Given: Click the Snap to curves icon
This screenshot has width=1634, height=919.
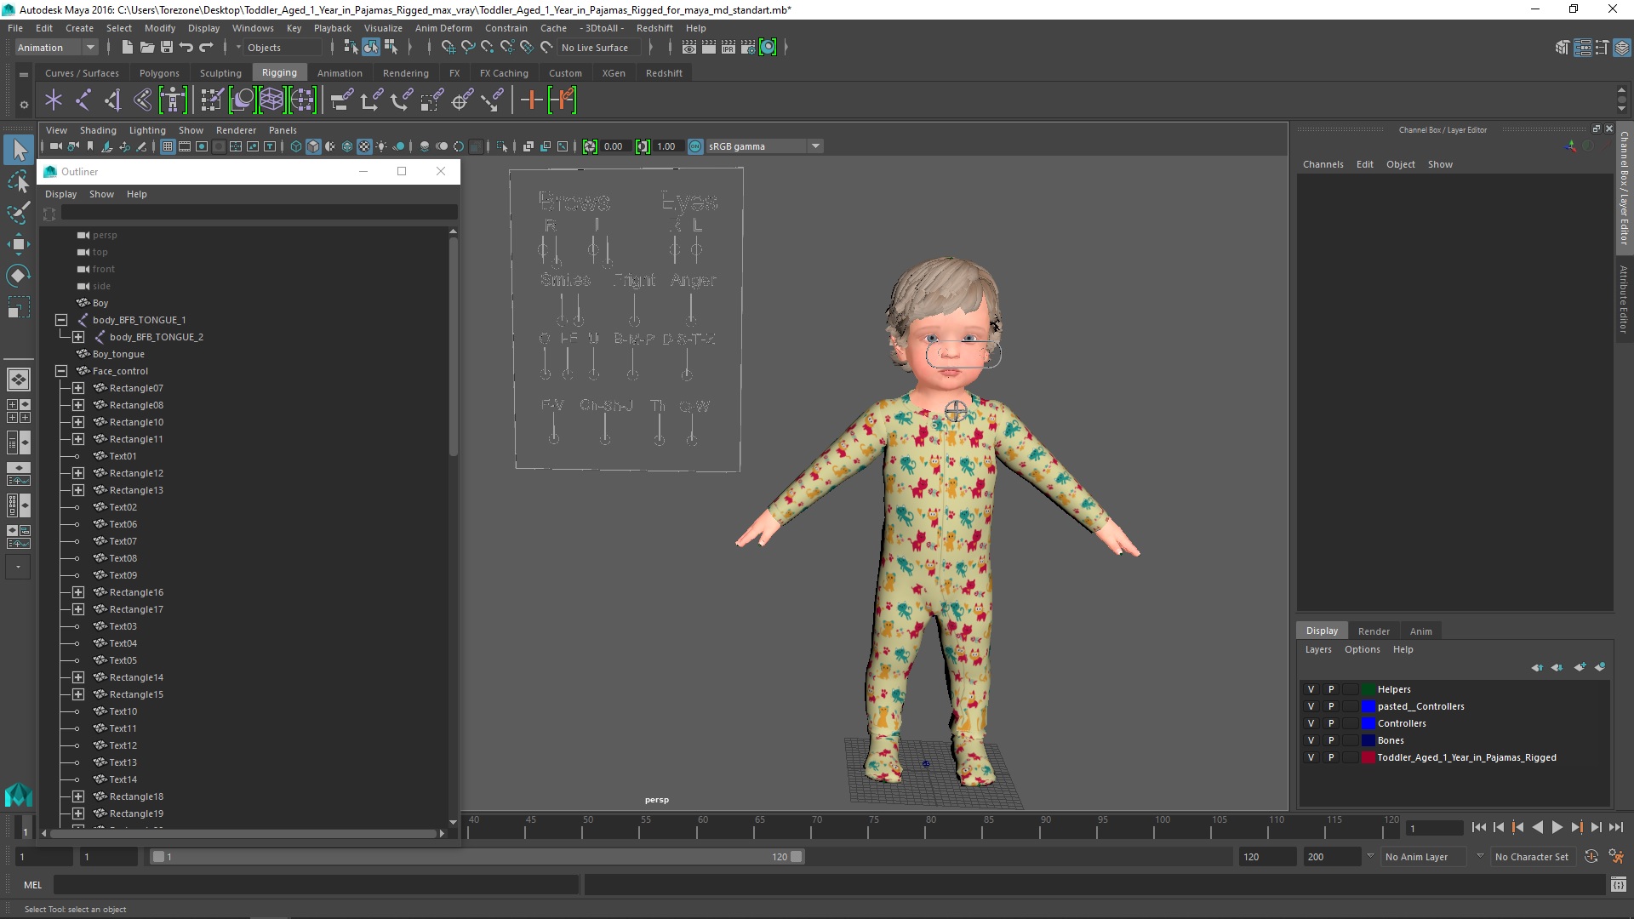Looking at the screenshot, I should click(x=467, y=48).
